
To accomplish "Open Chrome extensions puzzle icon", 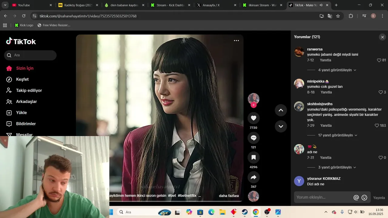I will 351,16.
